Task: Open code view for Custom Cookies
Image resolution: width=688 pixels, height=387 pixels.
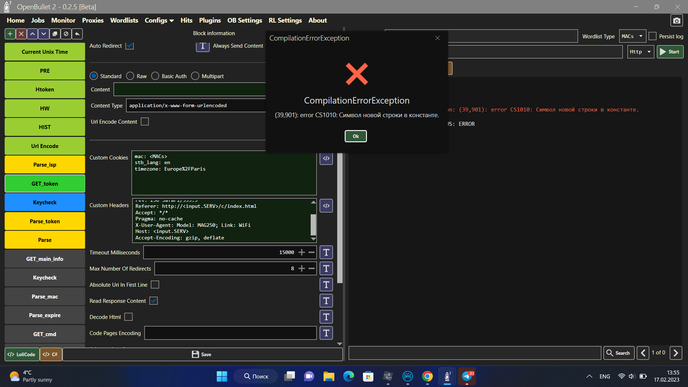Action: 326,158
